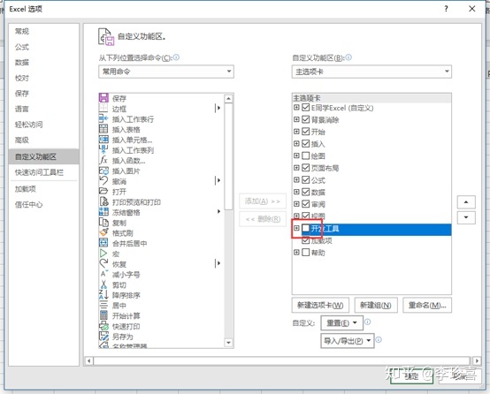Click the 保存 command icon
The width and height of the screenshot is (490, 394).
pos(103,98)
